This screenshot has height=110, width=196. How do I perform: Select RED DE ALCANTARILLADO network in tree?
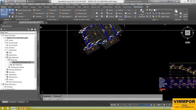tap(22, 62)
